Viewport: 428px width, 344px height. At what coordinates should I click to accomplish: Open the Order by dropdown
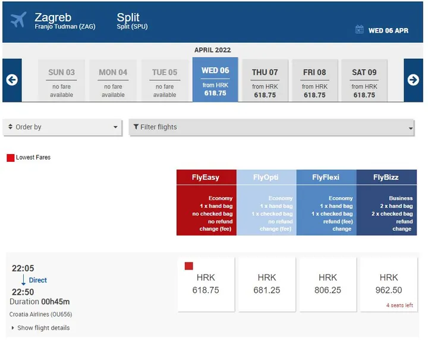coord(62,127)
